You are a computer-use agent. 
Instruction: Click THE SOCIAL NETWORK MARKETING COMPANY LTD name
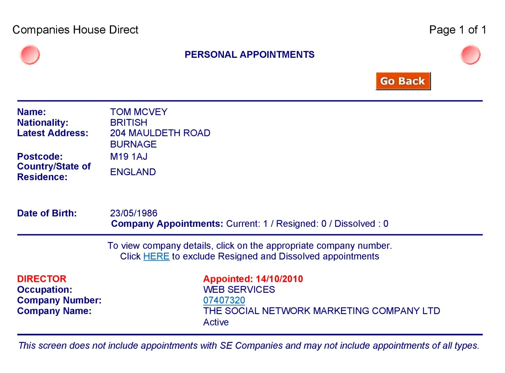pyautogui.click(x=321, y=311)
